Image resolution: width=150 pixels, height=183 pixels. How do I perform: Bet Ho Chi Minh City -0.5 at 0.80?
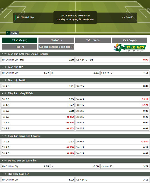38,60
